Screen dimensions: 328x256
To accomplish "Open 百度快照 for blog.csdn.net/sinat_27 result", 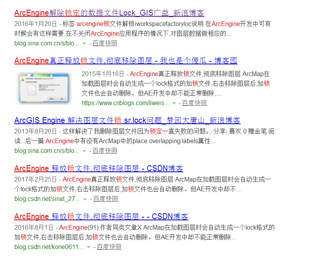I will pyautogui.click(x=106, y=199).
